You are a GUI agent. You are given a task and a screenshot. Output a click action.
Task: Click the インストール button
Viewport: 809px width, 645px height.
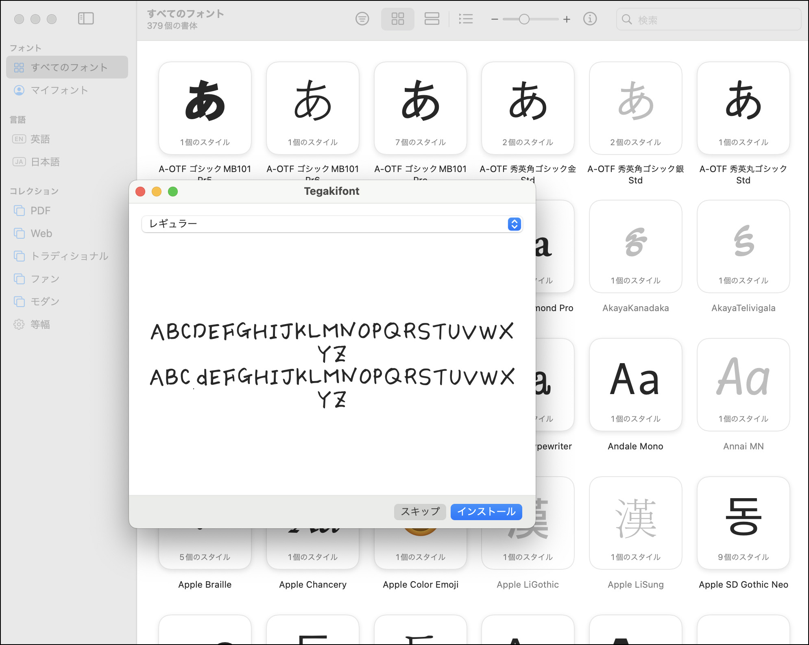[x=486, y=512]
